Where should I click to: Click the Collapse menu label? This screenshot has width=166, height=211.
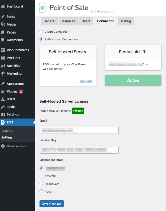pos(17,146)
